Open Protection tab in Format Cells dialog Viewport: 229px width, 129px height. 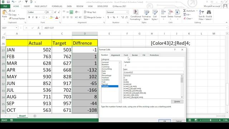pos(154,55)
